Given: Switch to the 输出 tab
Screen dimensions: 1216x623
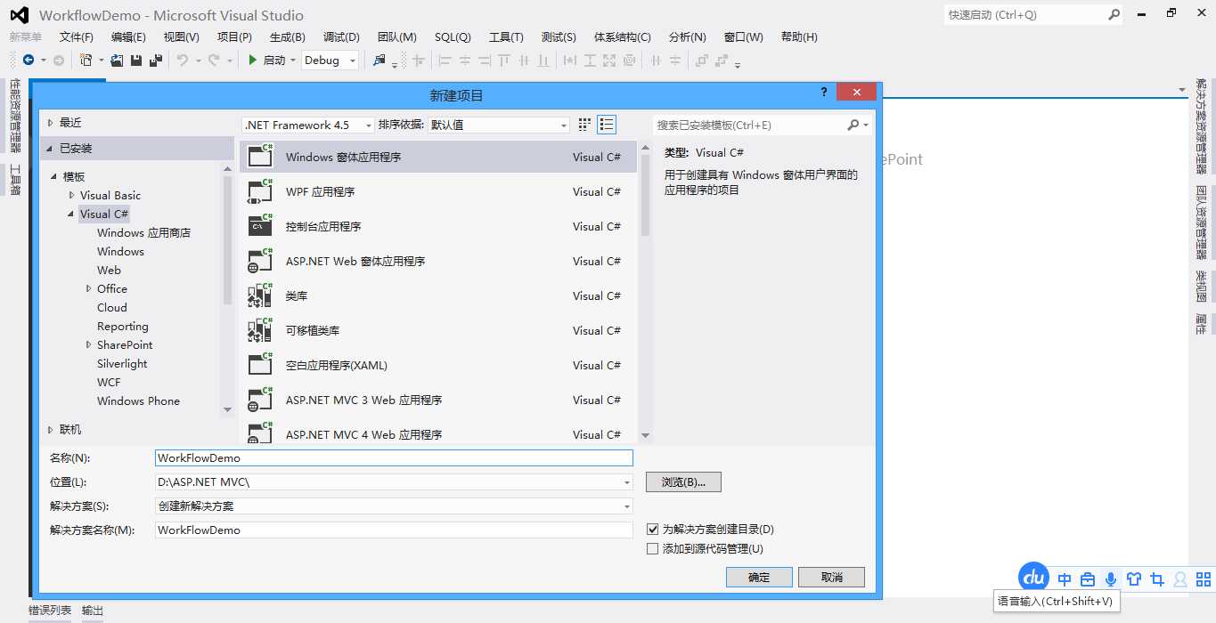Looking at the screenshot, I should pos(93,611).
